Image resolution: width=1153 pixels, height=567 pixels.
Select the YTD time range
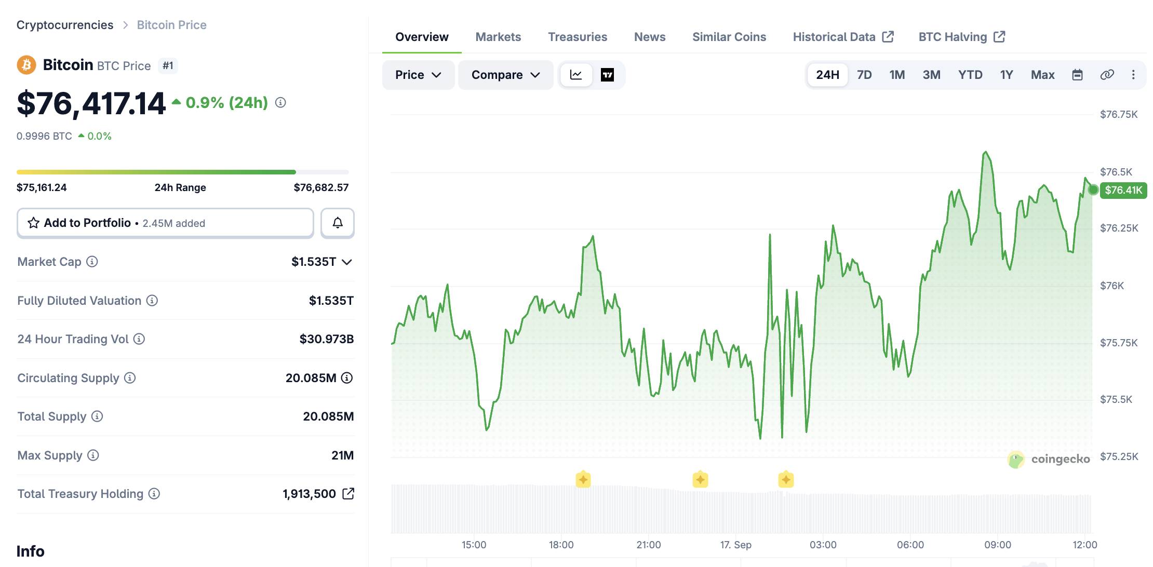[970, 75]
